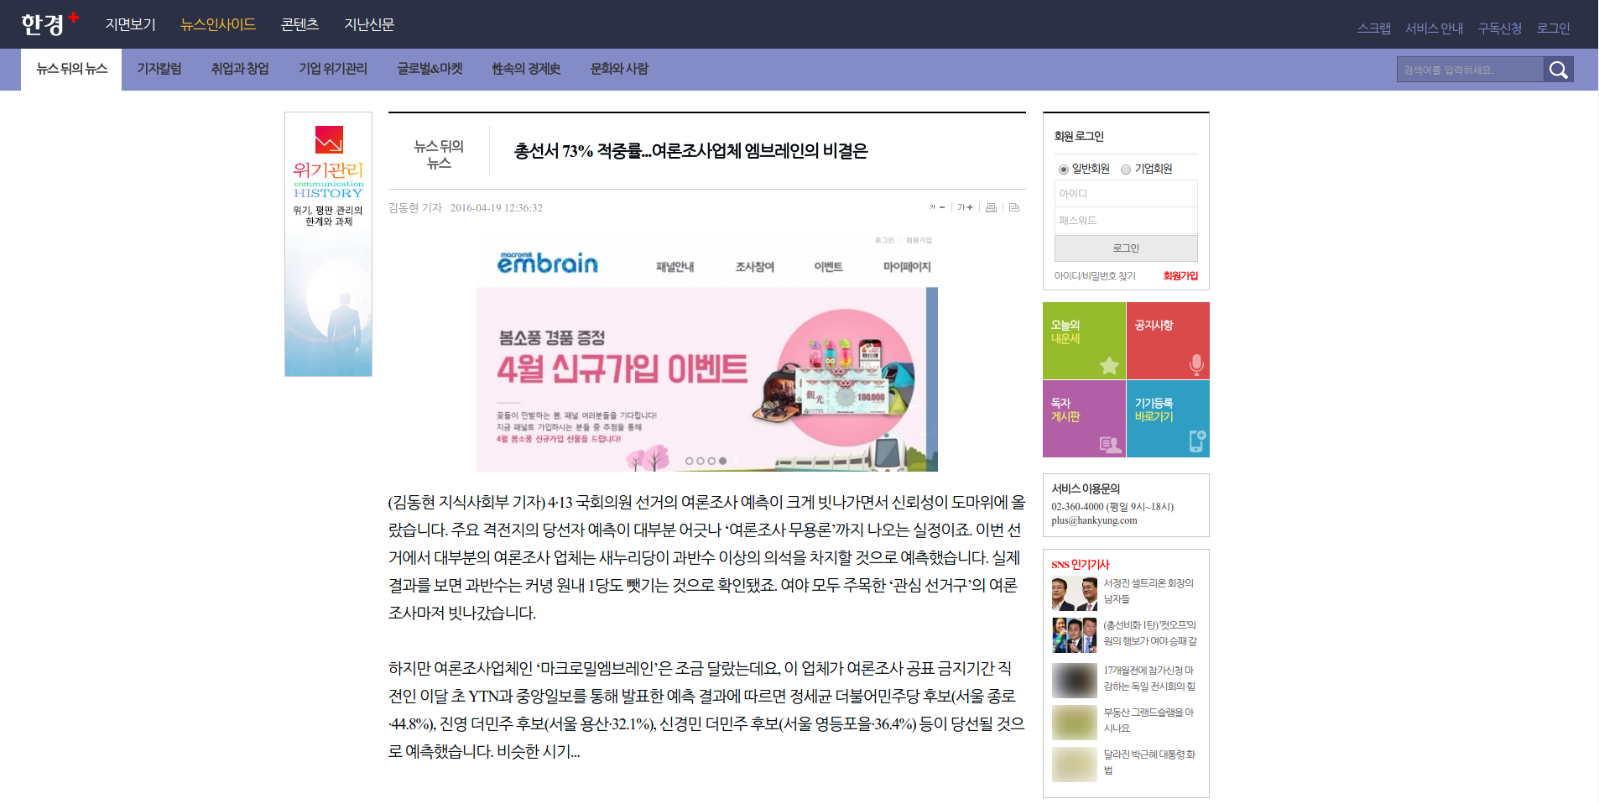The width and height of the screenshot is (1599, 804).
Task: Click the 구독신청 header link
Action: 1500,29
